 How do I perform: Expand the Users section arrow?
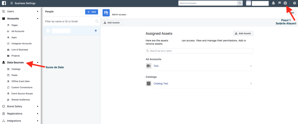click(38, 11)
